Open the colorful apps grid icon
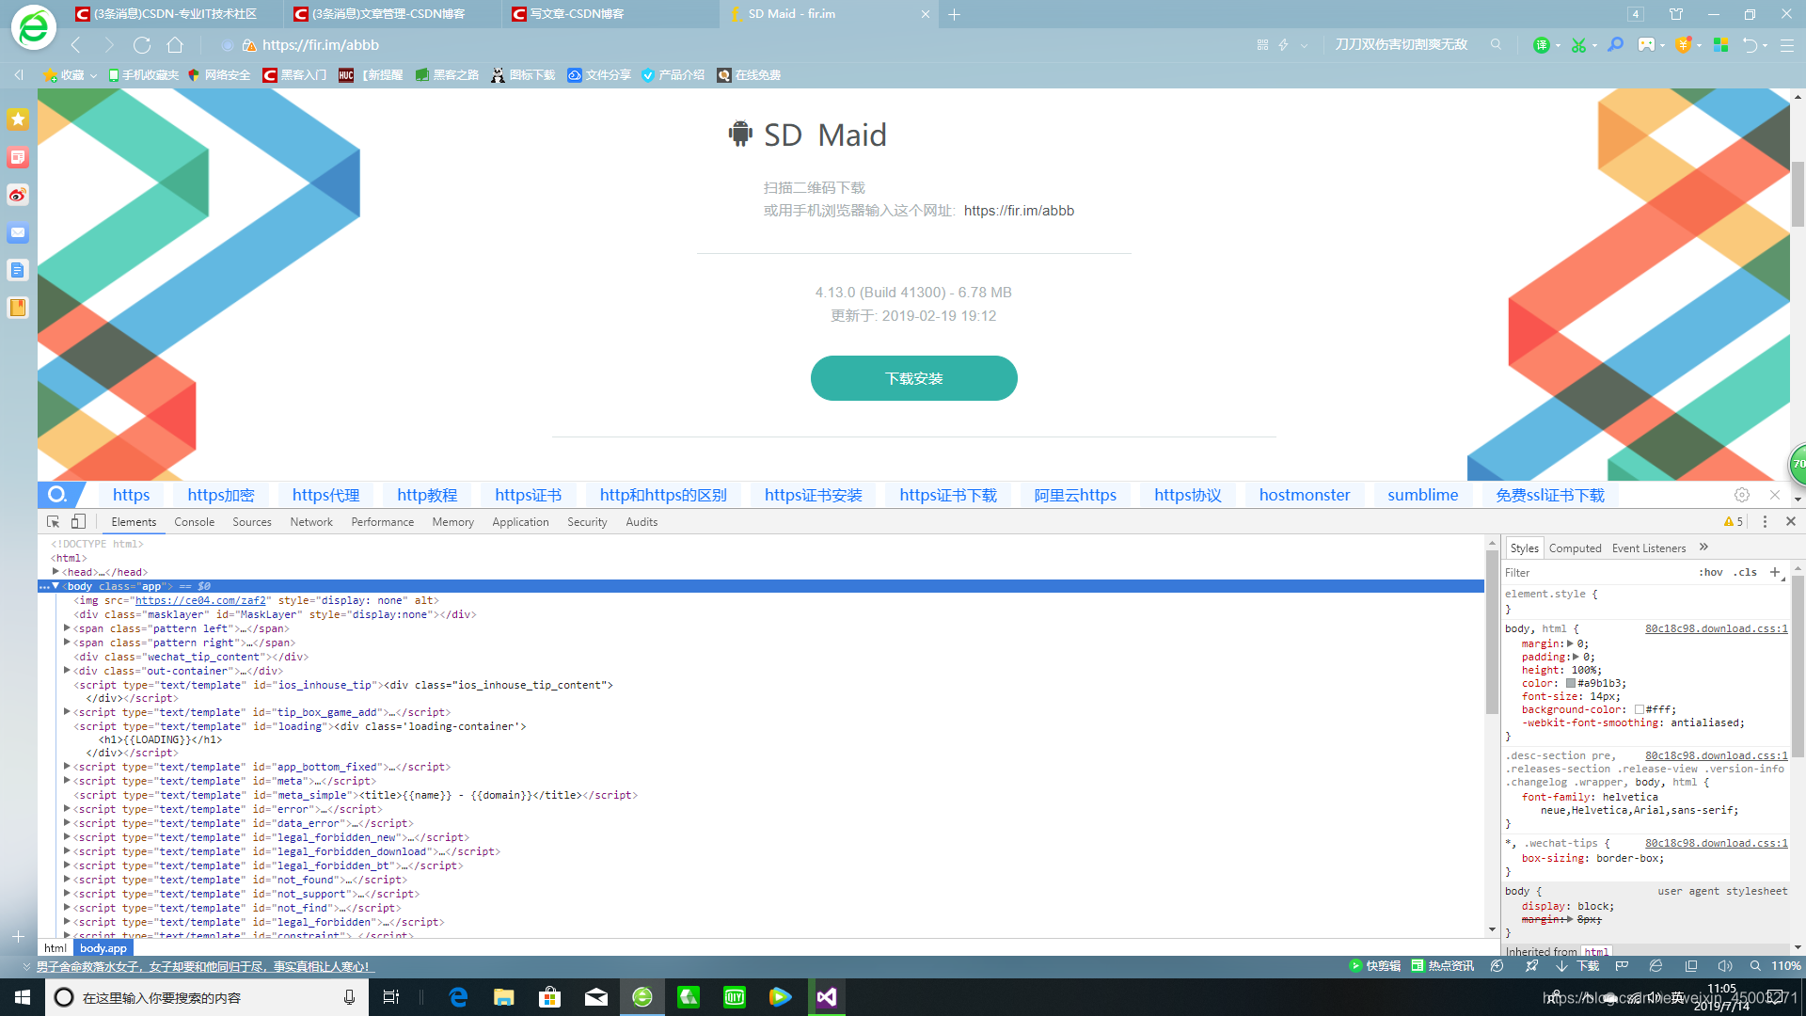The height and width of the screenshot is (1016, 1806). point(1721,45)
